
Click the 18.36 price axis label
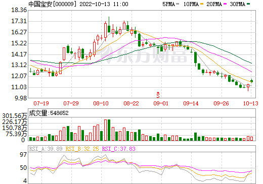coord(19,10)
